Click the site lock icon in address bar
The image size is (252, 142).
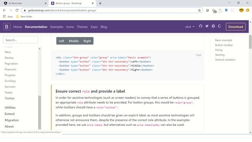[x=24, y=10]
